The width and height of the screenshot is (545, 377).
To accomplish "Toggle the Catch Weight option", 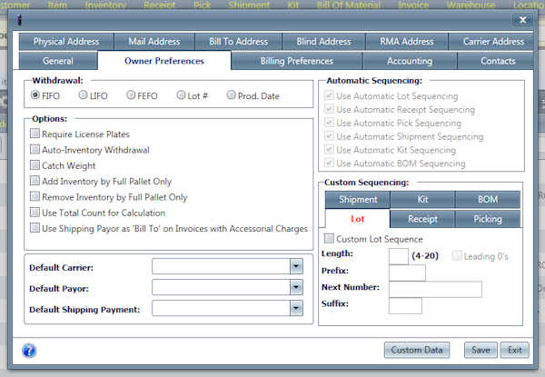I will coord(35,165).
